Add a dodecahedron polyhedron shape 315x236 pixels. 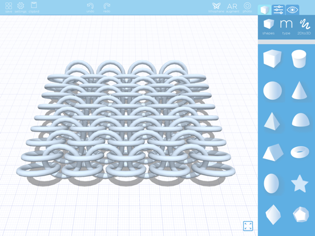pos(301,214)
